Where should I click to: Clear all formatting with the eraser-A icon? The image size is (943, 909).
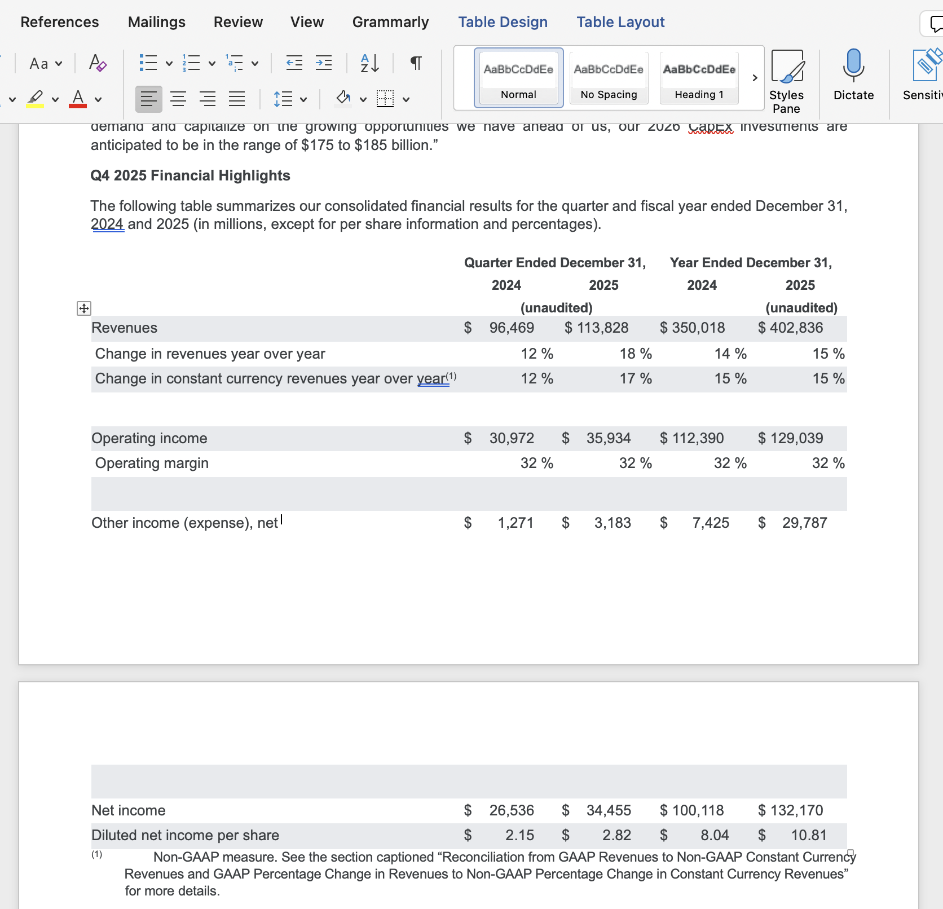[98, 63]
